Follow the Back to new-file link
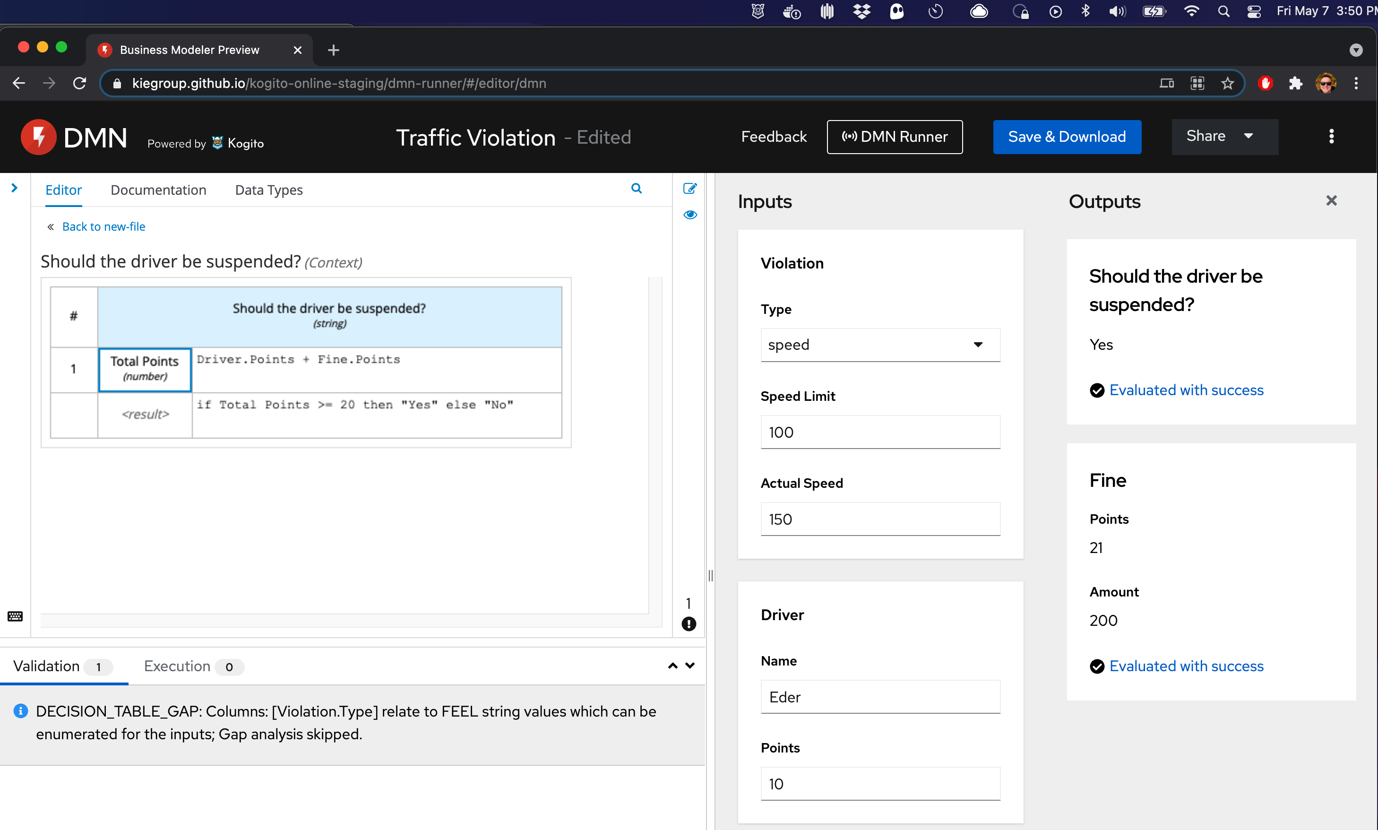 [x=103, y=226]
